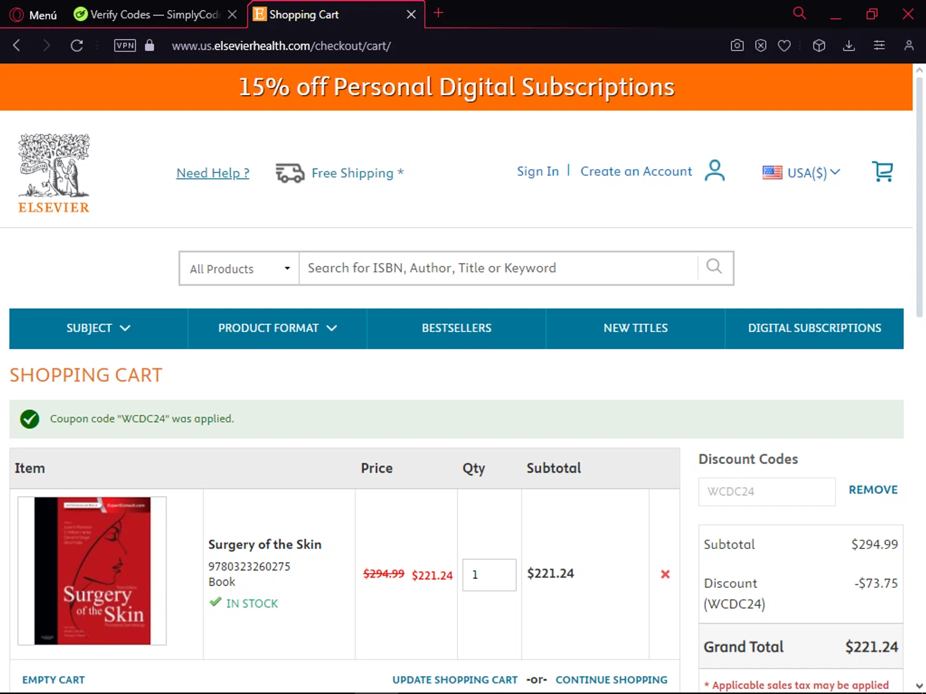Viewport: 926px width, 694px height.
Task: Click the quantity field showing 1
Action: 489,574
